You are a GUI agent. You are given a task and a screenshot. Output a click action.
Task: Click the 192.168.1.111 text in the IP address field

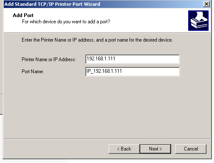click(x=101, y=59)
